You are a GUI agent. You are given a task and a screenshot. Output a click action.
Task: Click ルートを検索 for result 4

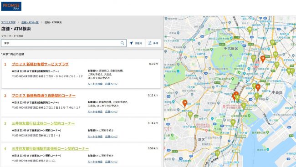(95, 162)
